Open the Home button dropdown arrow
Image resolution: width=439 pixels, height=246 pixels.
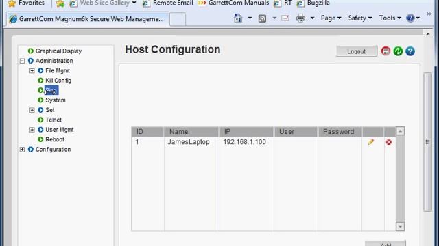pyautogui.click(x=250, y=18)
